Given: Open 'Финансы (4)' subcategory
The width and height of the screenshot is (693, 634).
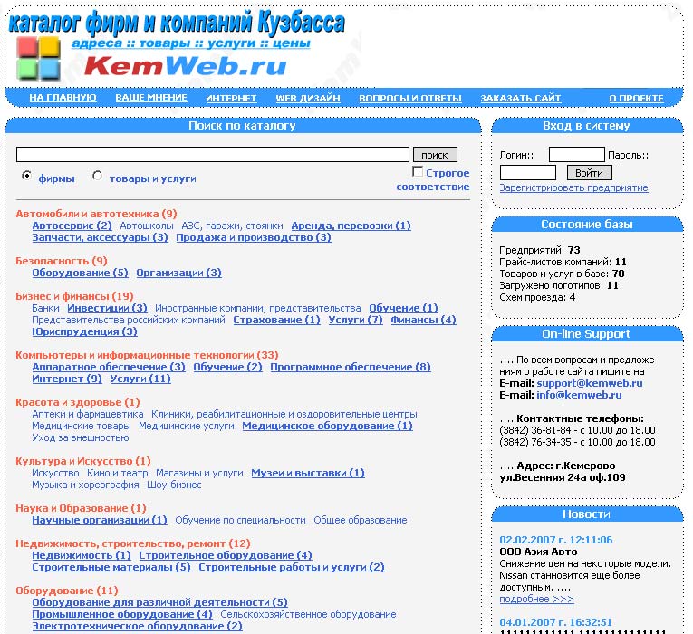Looking at the screenshot, I should tap(423, 320).
